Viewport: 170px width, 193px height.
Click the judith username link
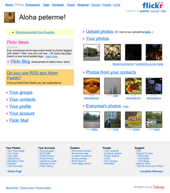pyautogui.click(x=116, y=96)
